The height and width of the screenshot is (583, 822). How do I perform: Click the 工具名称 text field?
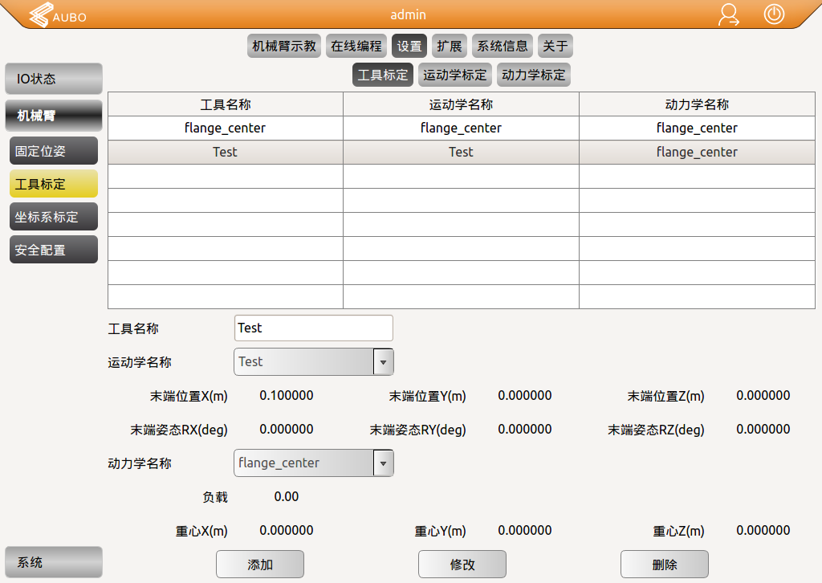(314, 328)
